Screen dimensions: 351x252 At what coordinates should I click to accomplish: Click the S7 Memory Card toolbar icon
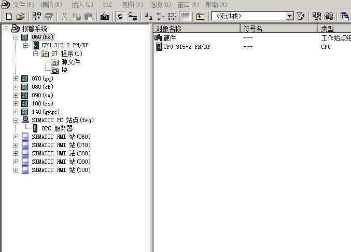point(49,17)
